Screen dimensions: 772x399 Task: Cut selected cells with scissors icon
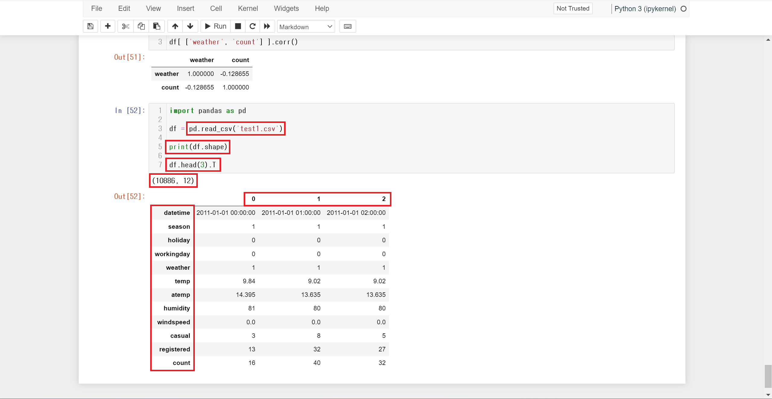tap(125, 26)
